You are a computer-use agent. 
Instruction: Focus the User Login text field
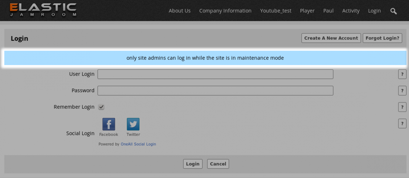coord(215,74)
